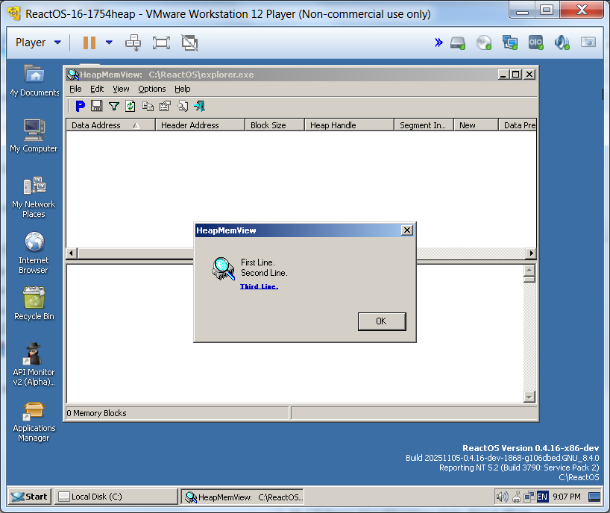Image resolution: width=610 pixels, height=513 pixels.
Task: Click the blue P select process icon
Action: pyautogui.click(x=81, y=106)
